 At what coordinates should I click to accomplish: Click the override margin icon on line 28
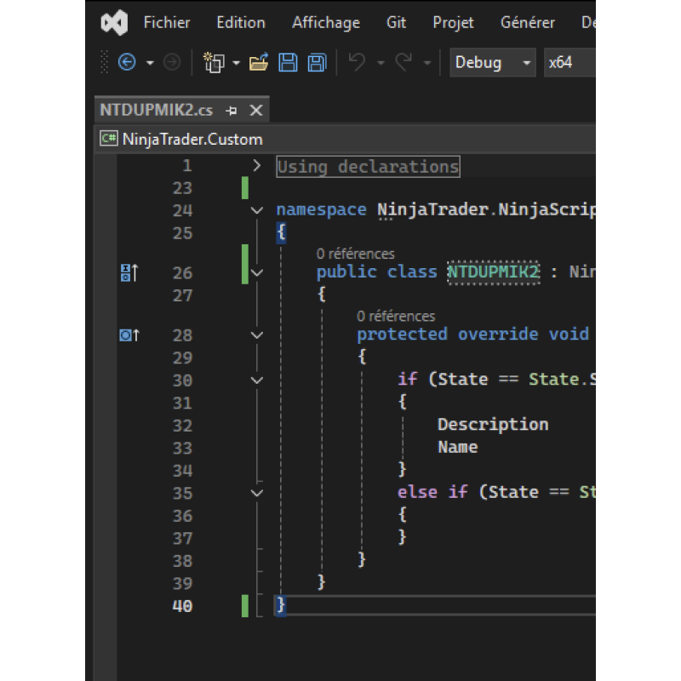(x=129, y=335)
